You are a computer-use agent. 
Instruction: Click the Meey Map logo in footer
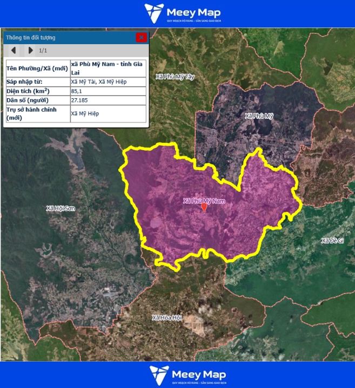pos(187,375)
